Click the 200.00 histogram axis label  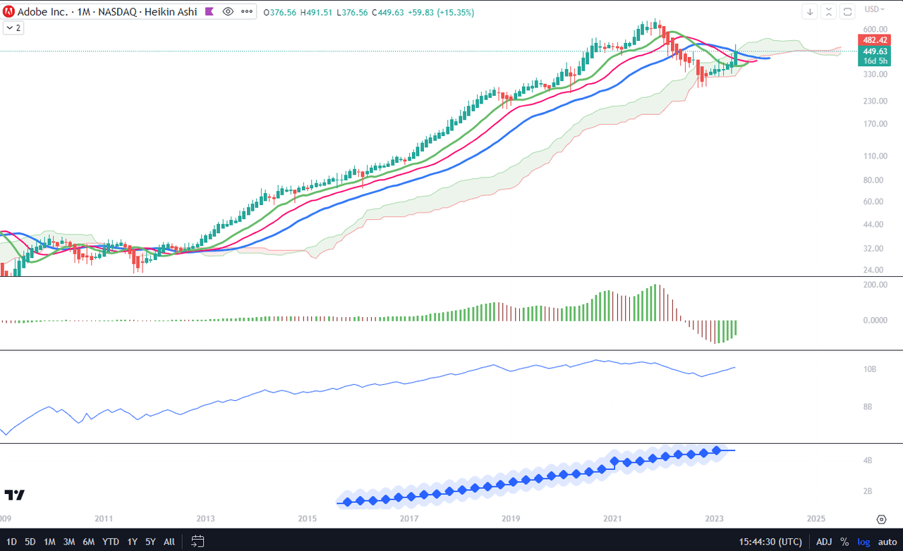(x=874, y=285)
